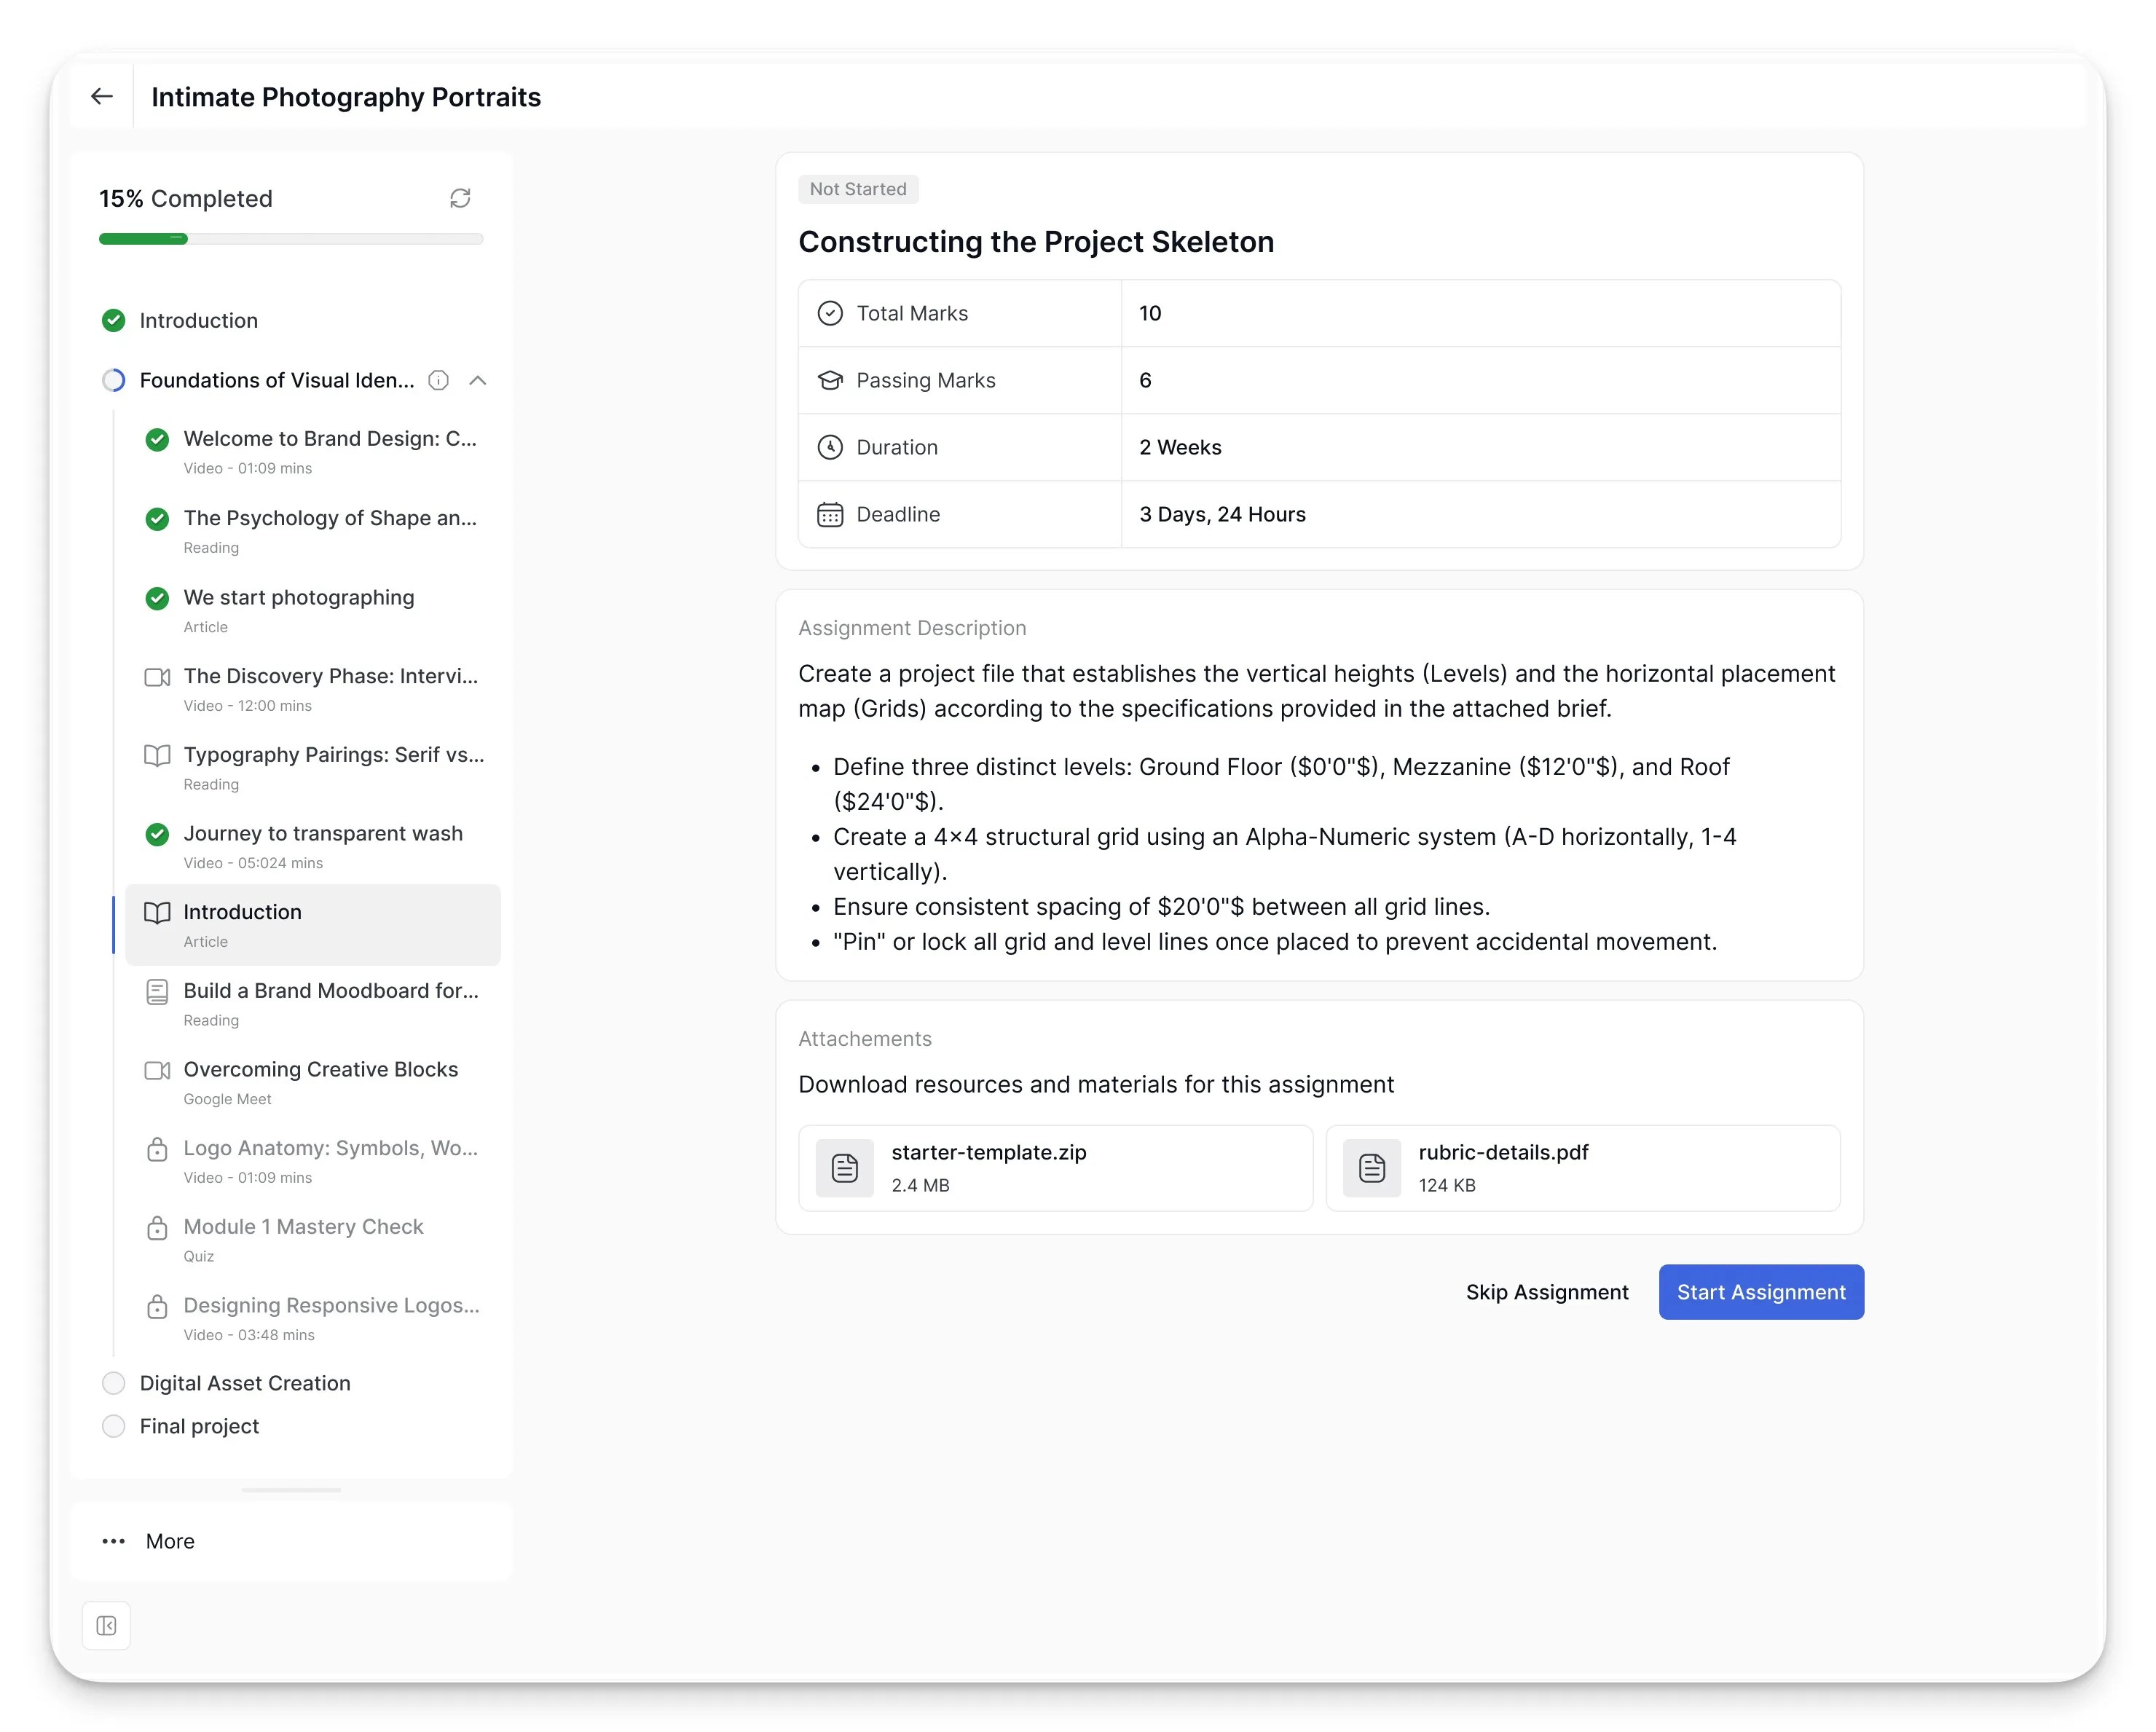
Task: Click the empty circle beside Final project
Action: click(x=114, y=1426)
